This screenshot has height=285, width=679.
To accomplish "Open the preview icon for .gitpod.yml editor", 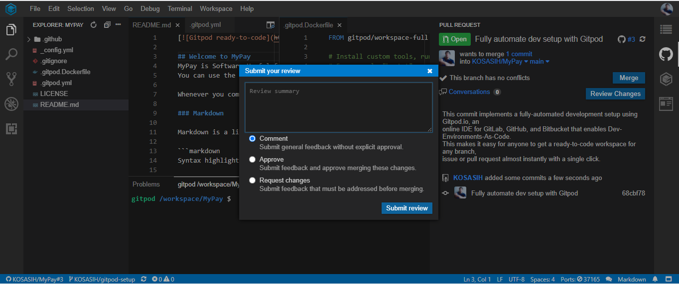I will (x=271, y=25).
